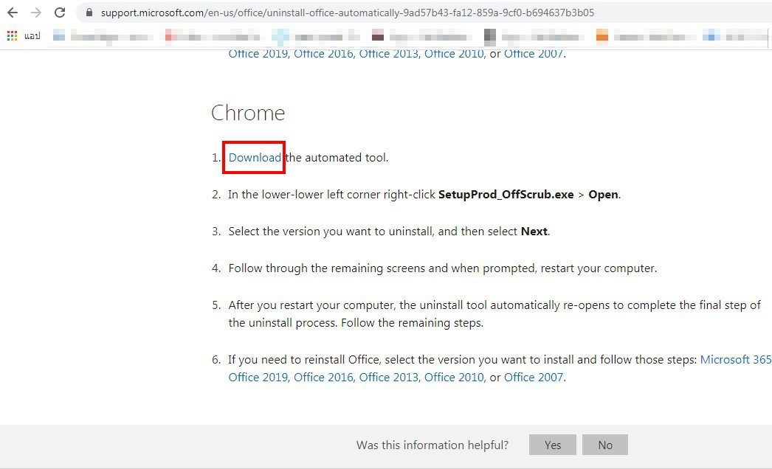Click Office 2019 link above Chrome heading
Screen dimensions: 772x469
(258, 53)
